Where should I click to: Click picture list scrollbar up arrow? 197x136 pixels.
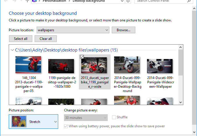point(180,47)
